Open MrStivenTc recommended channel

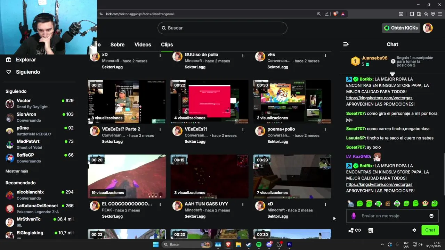pos(40,222)
